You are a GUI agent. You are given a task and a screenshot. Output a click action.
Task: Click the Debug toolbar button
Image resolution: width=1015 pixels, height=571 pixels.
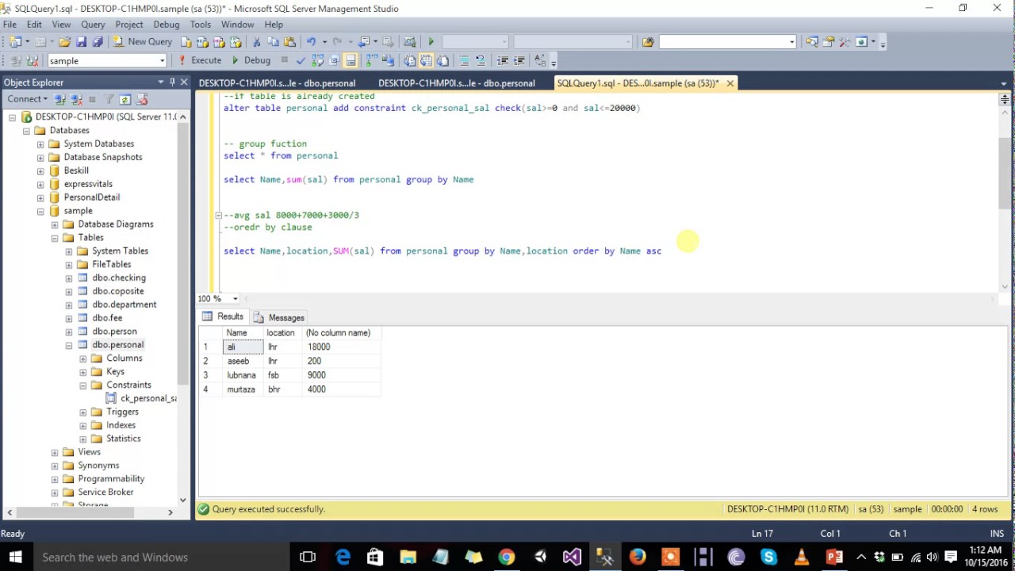tap(251, 60)
